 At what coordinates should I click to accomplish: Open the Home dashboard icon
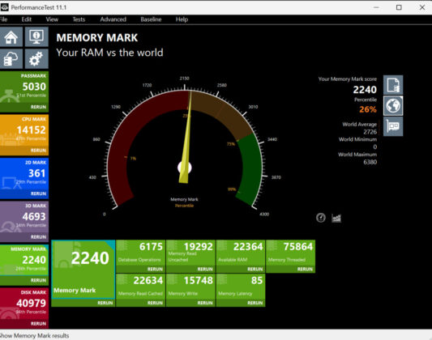point(11,37)
